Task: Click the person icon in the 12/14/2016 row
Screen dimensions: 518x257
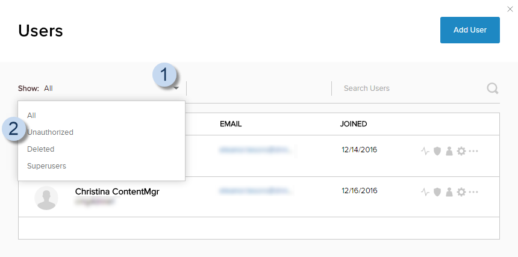Action: click(x=449, y=150)
